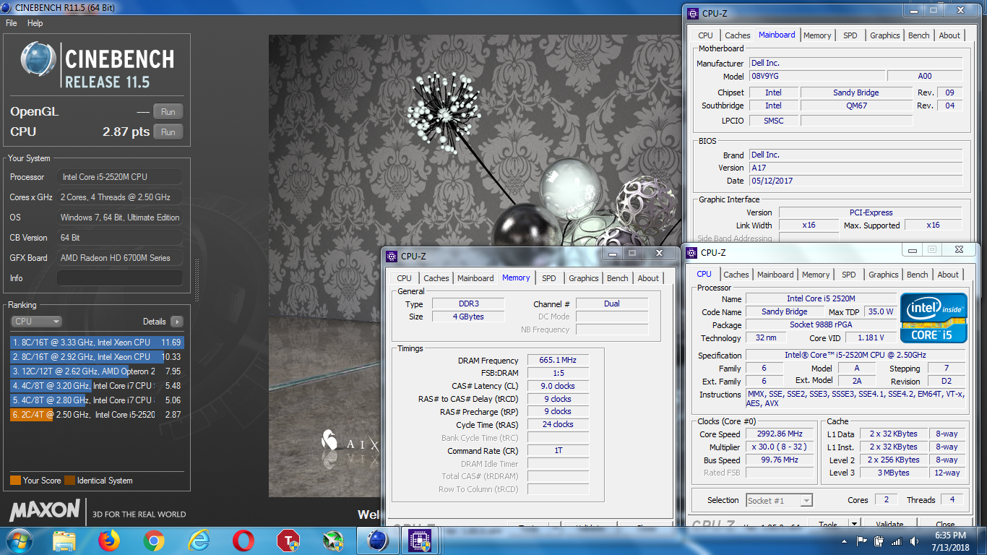The image size is (987, 555).
Task: Open the green arrow app on taskbar
Action: coord(333,540)
